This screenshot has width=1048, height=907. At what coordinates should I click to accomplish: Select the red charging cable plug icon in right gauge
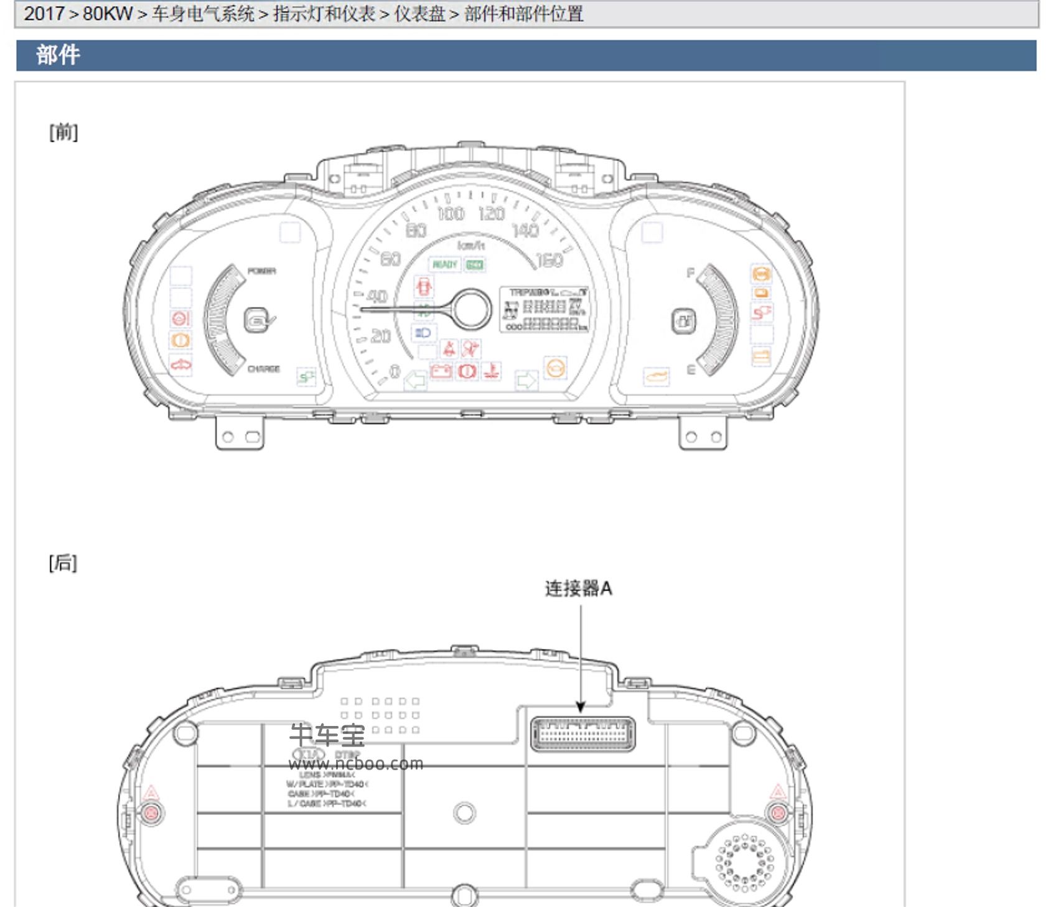point(761,313)
